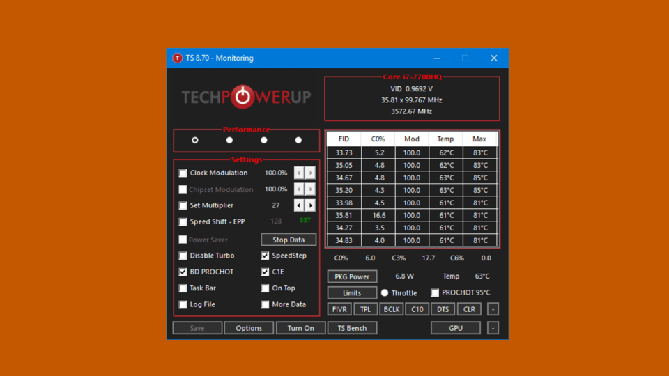Image resolution: width=669 pixels, height=376 pixels.
Task: Click the Throttle indicator radio
Action: [385, 293]
